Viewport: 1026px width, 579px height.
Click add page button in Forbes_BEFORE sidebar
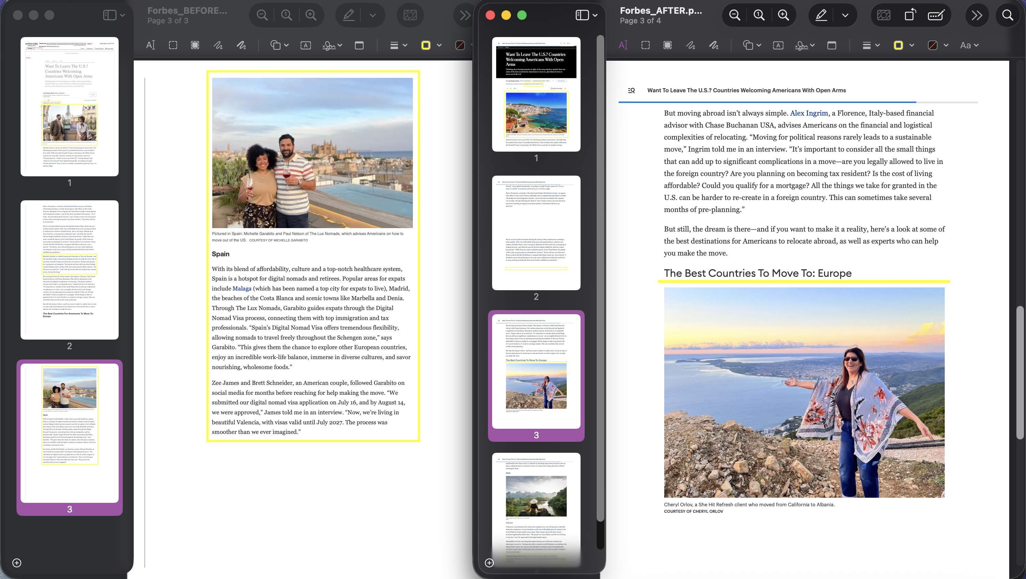(x=17, y=563)
